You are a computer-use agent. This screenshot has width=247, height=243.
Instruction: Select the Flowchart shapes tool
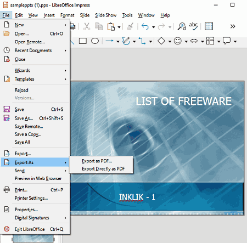(210, 41)
